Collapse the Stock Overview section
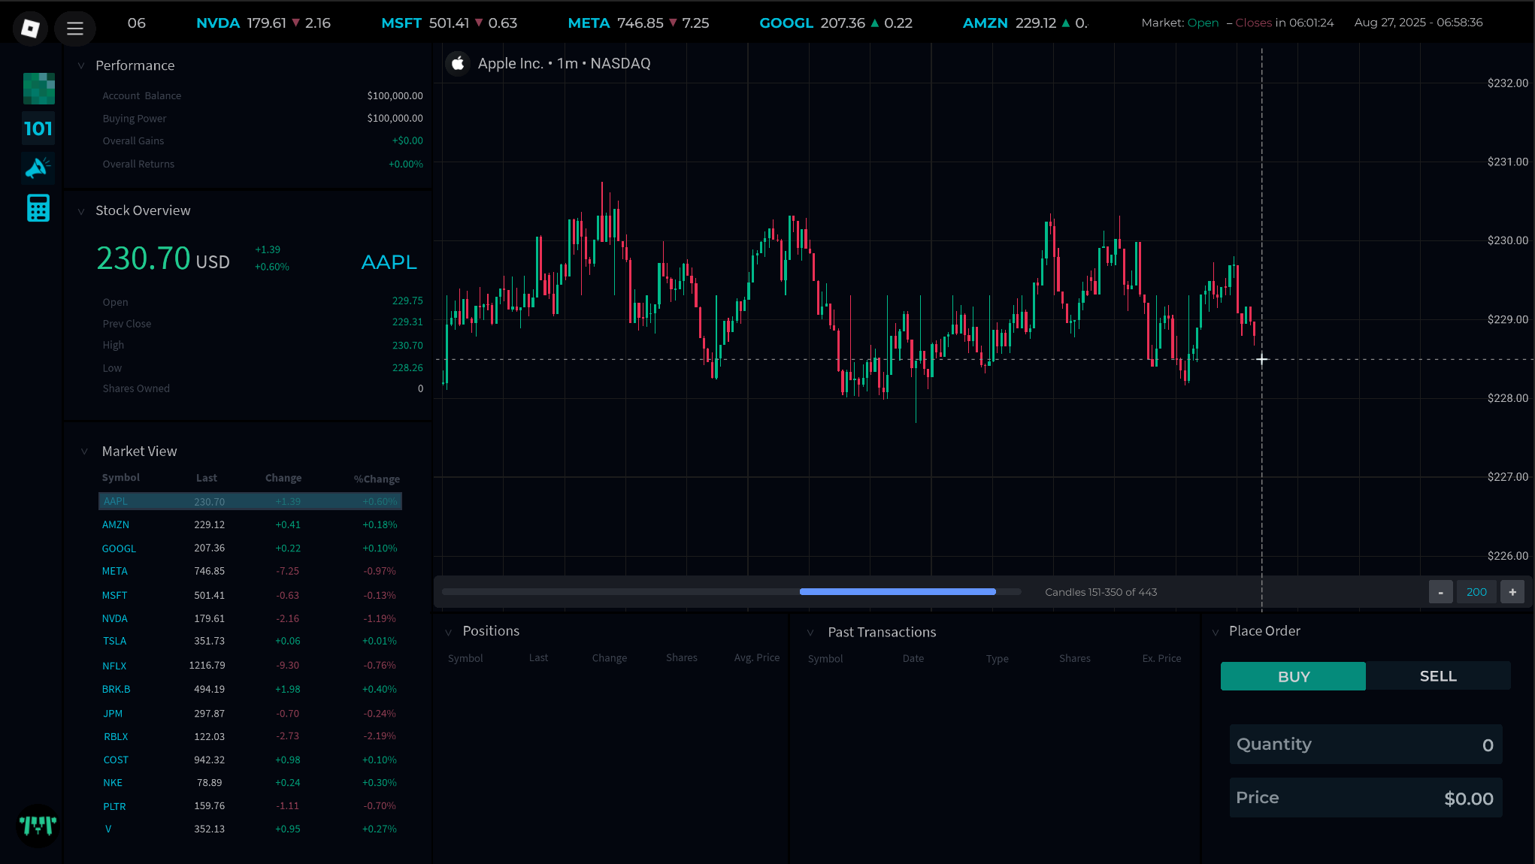Screen dimensions: 1535x864 coord(81,211)
